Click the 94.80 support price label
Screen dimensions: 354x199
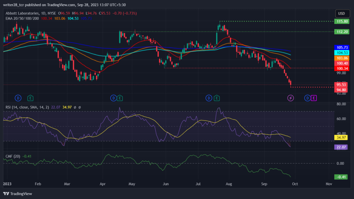[x=341, y=90]
